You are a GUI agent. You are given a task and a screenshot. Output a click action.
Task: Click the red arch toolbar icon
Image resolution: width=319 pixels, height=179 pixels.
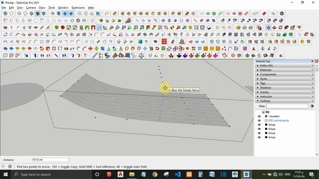(x=93, y=27)
